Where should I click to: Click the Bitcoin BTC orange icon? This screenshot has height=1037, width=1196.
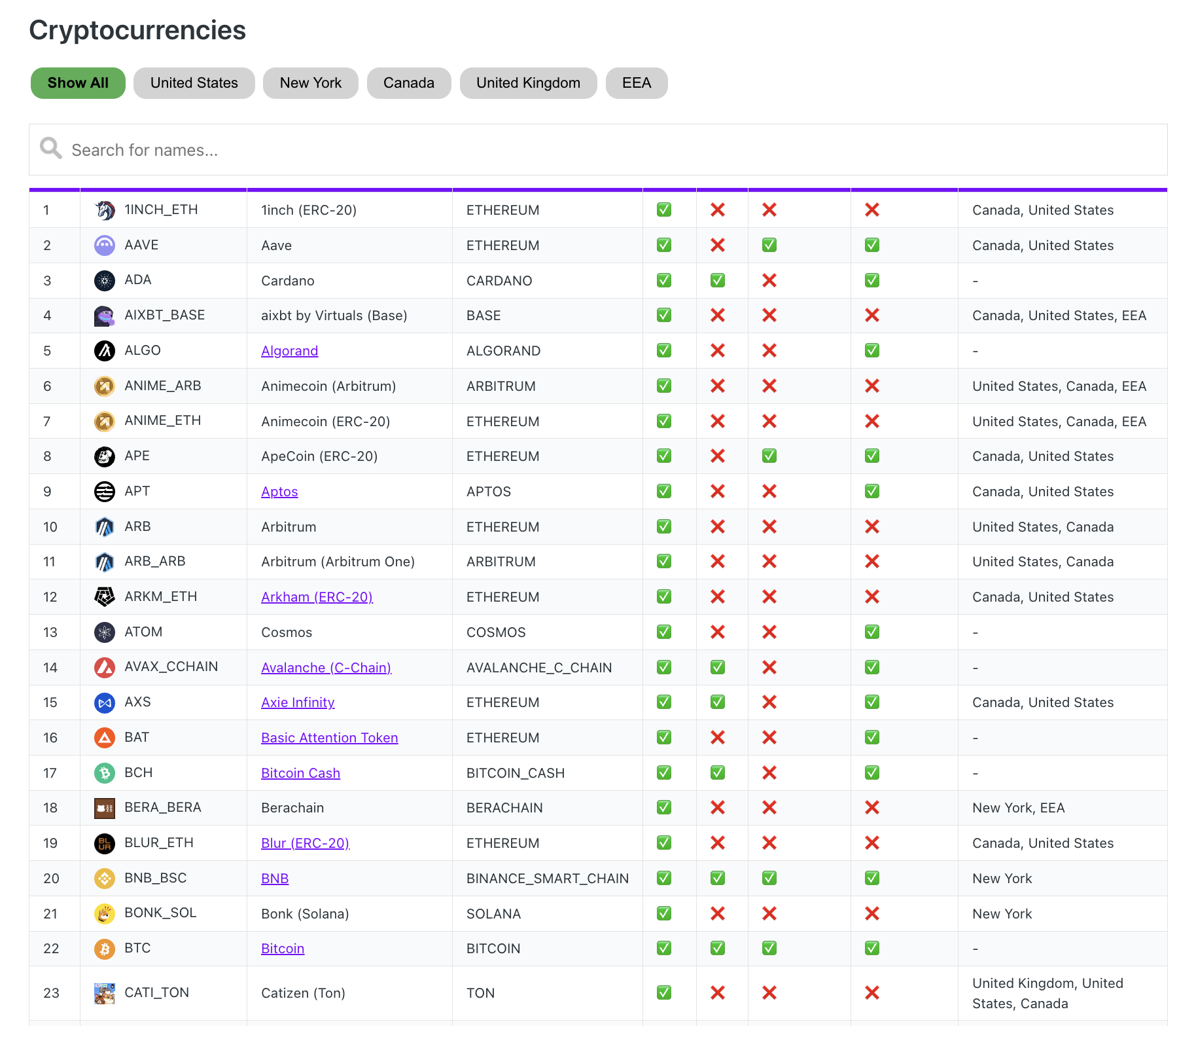[105, 949]
